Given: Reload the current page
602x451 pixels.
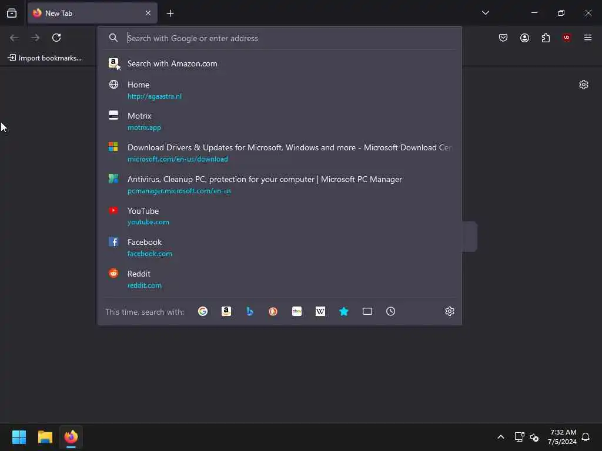Looking at the screenshot, I should (x=56, y=38).
